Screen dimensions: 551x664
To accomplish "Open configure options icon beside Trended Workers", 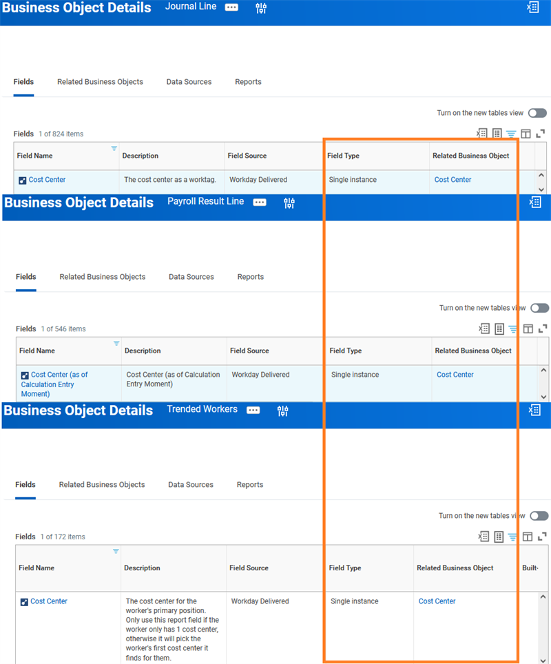I will coord(283,411).
